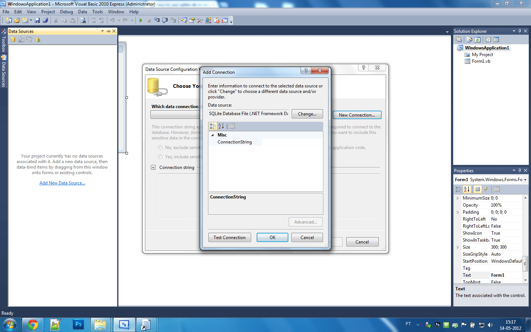531x332 pixels.
Task: Open Solution Explorer window position dropdown arrow
Action: pyautogui.click(x=514, y=31)
